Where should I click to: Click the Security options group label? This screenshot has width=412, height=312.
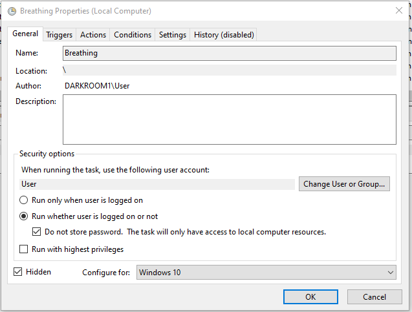click(47, 154)
